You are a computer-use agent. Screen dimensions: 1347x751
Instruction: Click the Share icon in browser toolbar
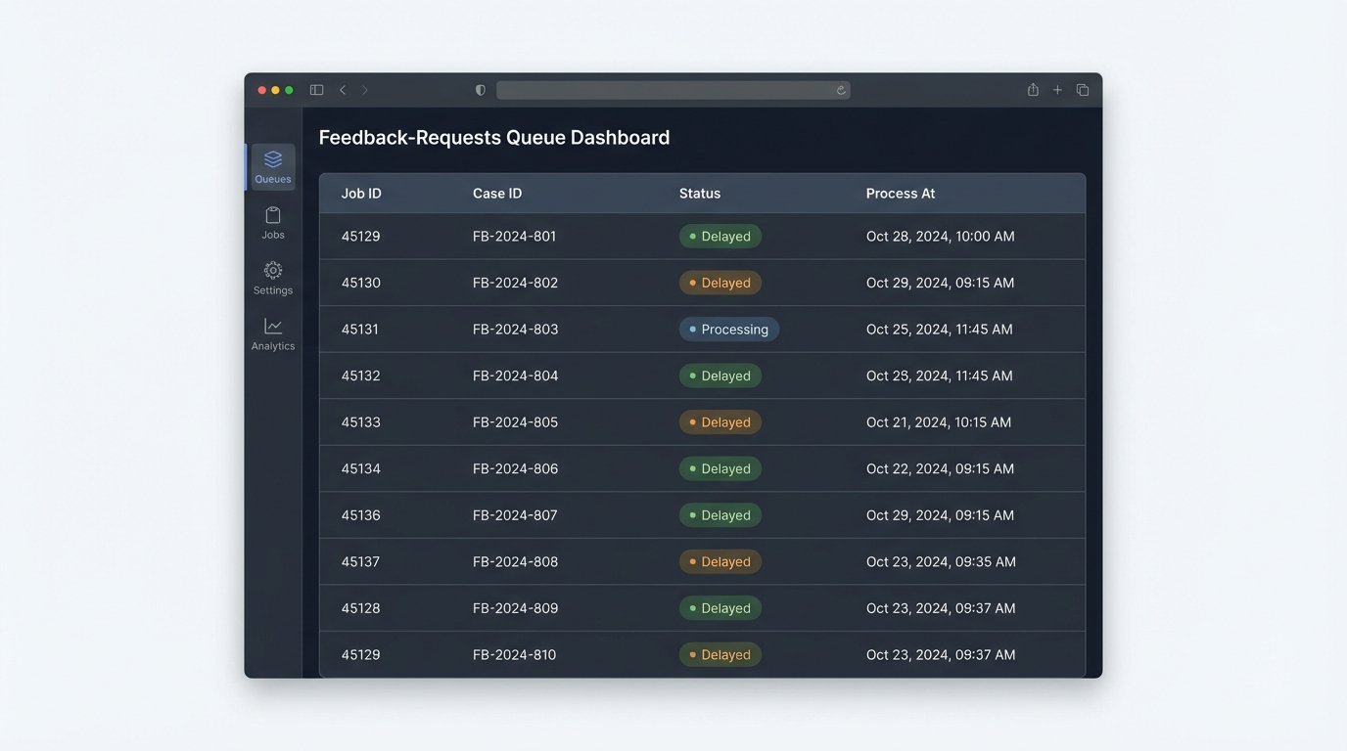pyautogui.click(x=1033, y=90)
